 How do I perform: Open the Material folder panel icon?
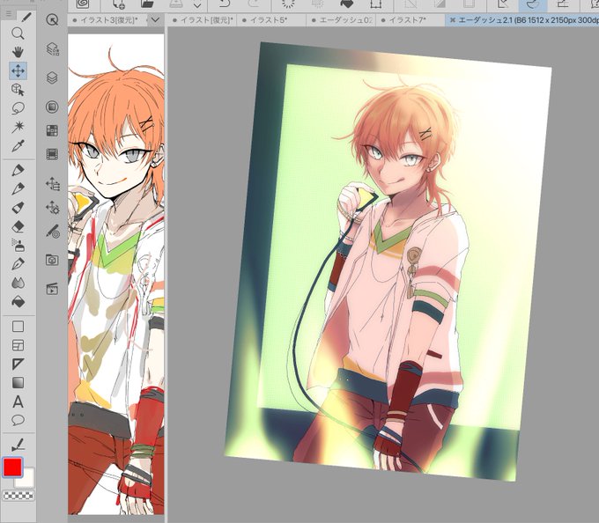click(52, 260)
